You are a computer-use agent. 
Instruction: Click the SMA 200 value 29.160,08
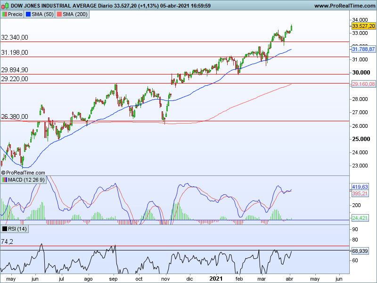click(x=363, y=84)
